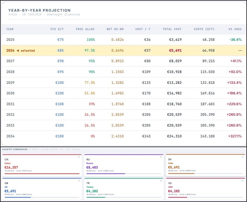Click the red China cost progress bar
The height and width of the screenshot is (202, 247).
42,174
